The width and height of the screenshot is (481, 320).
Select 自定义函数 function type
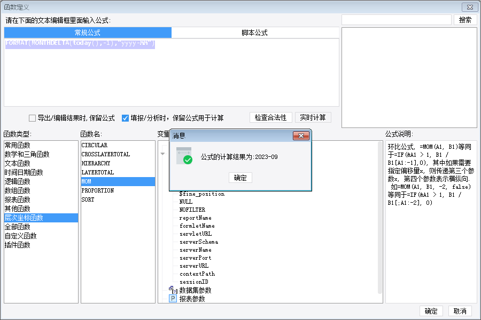click(41, 236)
